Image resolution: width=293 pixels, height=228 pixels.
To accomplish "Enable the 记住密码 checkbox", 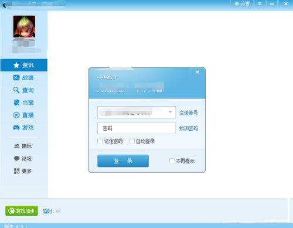I will pos(100,141).
